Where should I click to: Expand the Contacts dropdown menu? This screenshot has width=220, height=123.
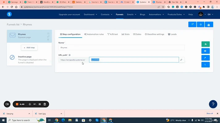pos(107,14)
